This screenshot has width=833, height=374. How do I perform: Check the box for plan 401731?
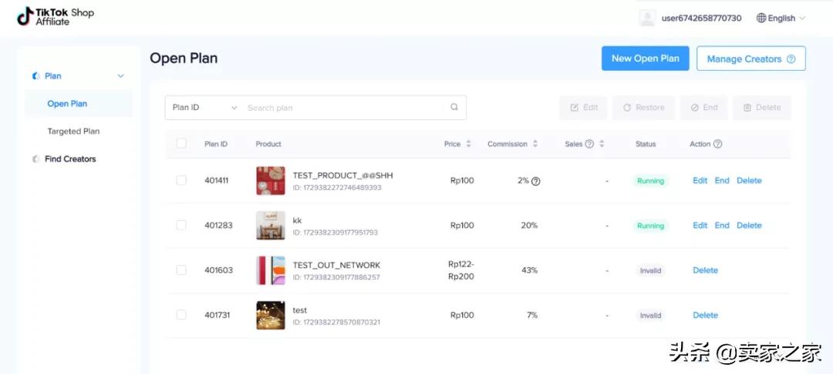[x=181, y=316]
